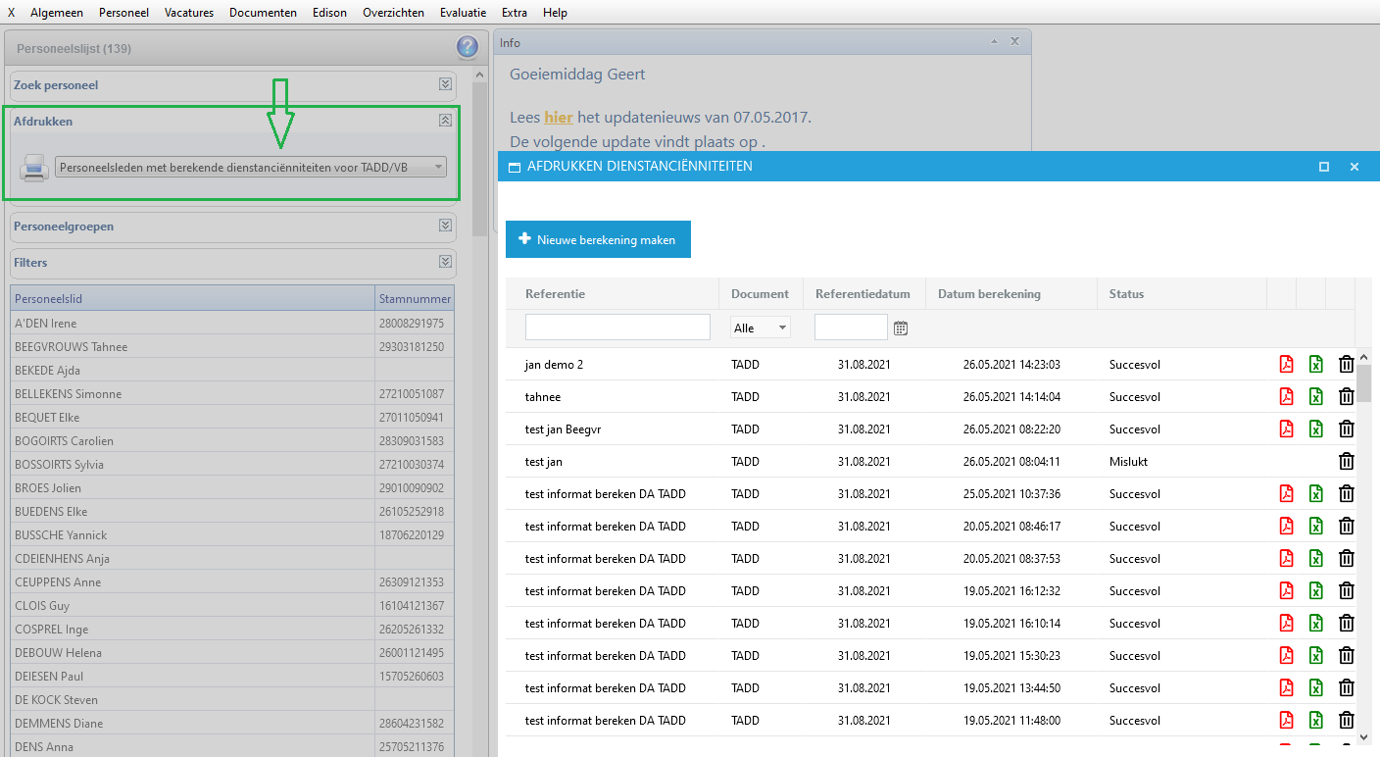The height and width of the screenshot is (757, 1380).
Task: Open the Documenten menu
Action: point(264,13)
